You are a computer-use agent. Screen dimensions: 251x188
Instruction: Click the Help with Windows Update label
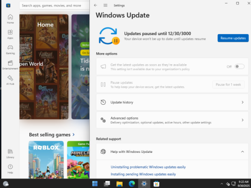pyautogui.click(x=132, y=151)
